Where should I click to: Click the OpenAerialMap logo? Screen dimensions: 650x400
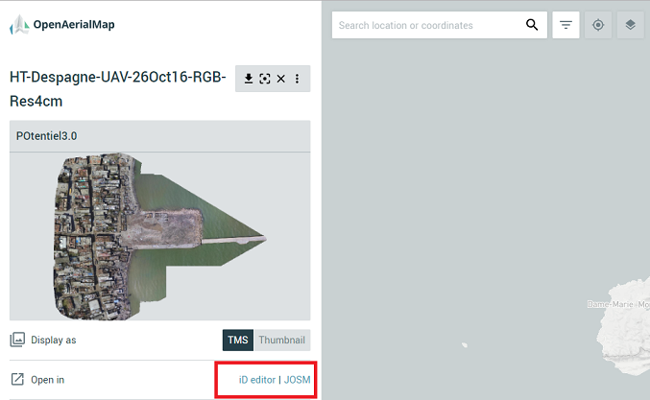(62, 24)
